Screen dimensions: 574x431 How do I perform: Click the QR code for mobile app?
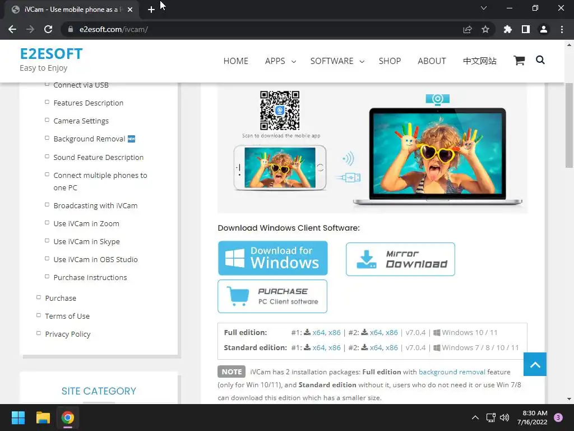[x=280, y=111]
